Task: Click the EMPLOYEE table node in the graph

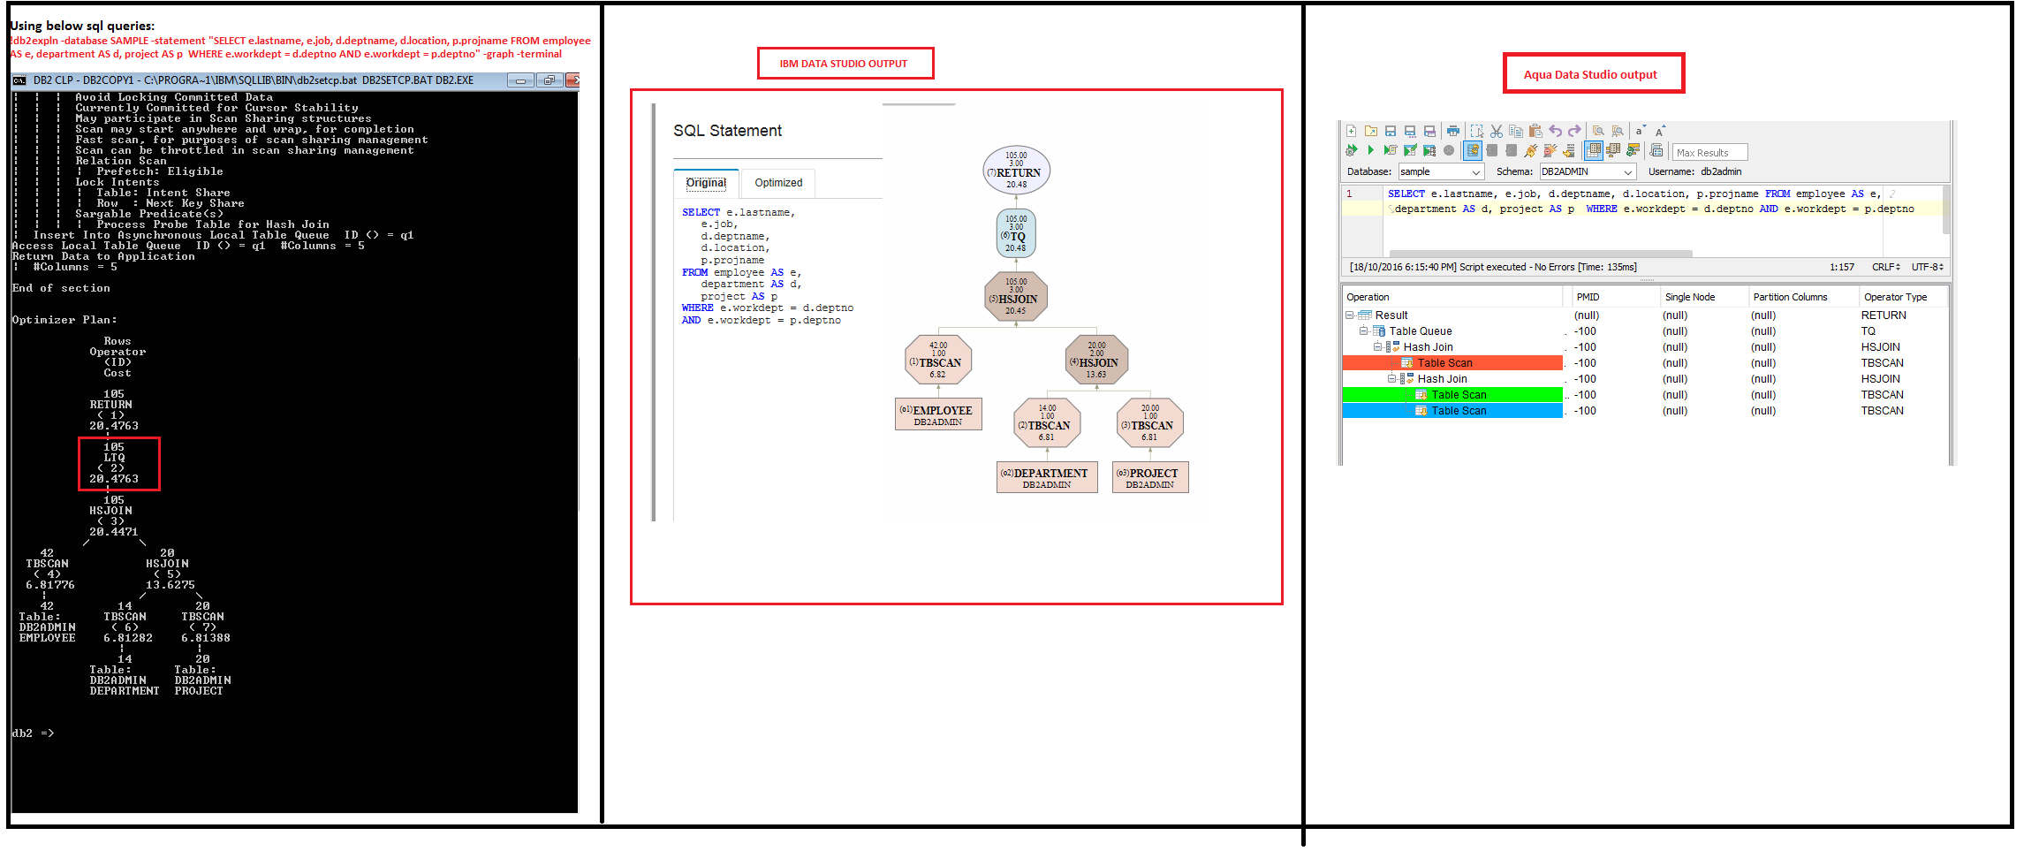Action: [x=938, y=414]
